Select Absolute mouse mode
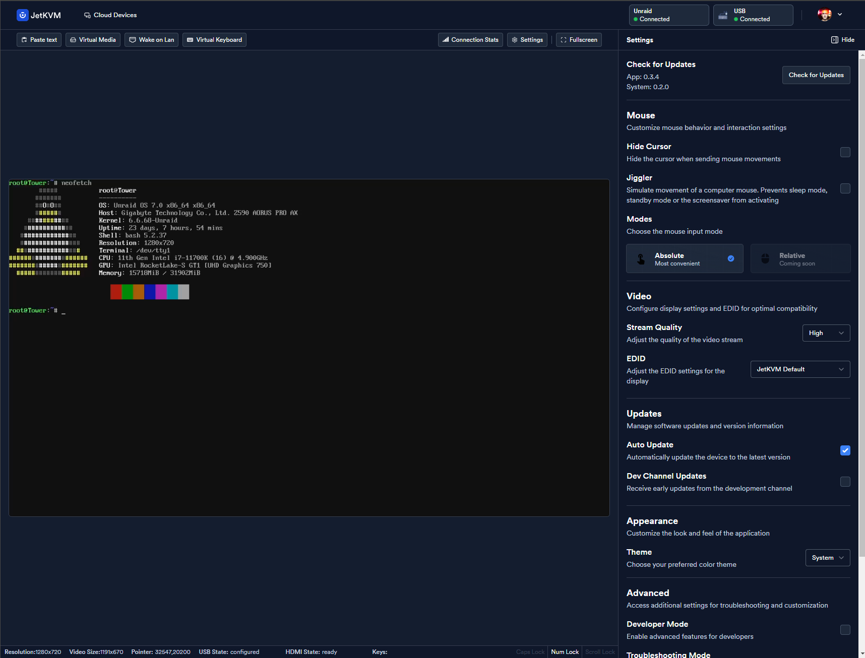Image resolution: width=865 pixels, height=658 pixels. coord(684,259)
